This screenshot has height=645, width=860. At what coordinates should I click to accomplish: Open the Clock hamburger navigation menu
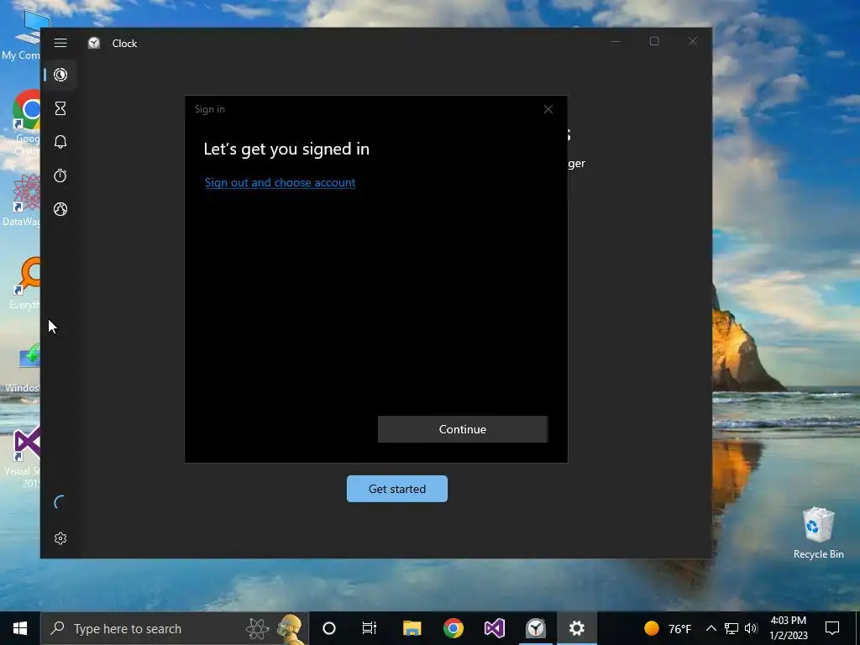(60, 43)
